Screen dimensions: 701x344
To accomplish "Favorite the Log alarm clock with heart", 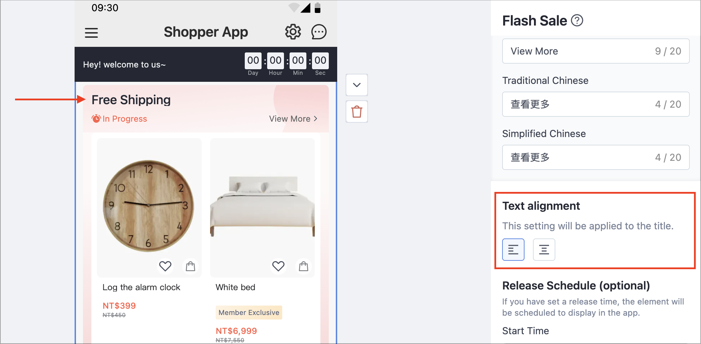I will coord(165,266).
